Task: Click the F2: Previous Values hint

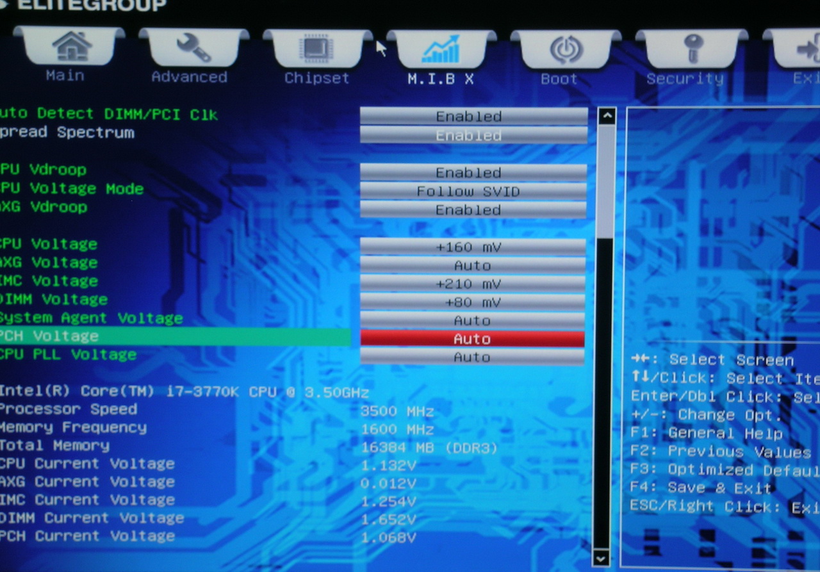Action: 721,452
